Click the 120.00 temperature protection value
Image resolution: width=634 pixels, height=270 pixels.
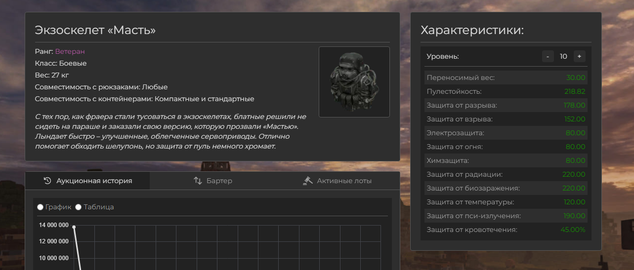575,202
